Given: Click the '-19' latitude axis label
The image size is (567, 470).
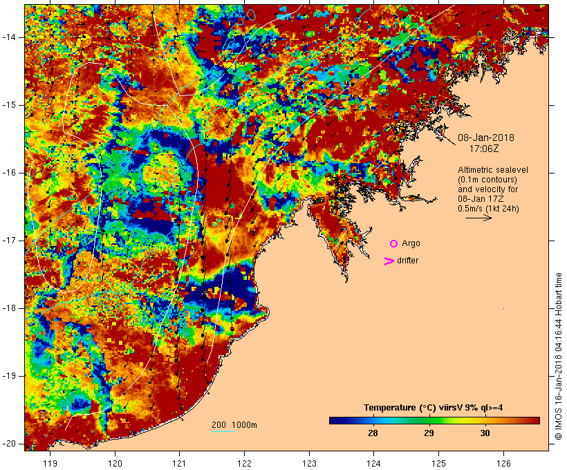Looking at the screenshot, I should (x=9, y=377).
